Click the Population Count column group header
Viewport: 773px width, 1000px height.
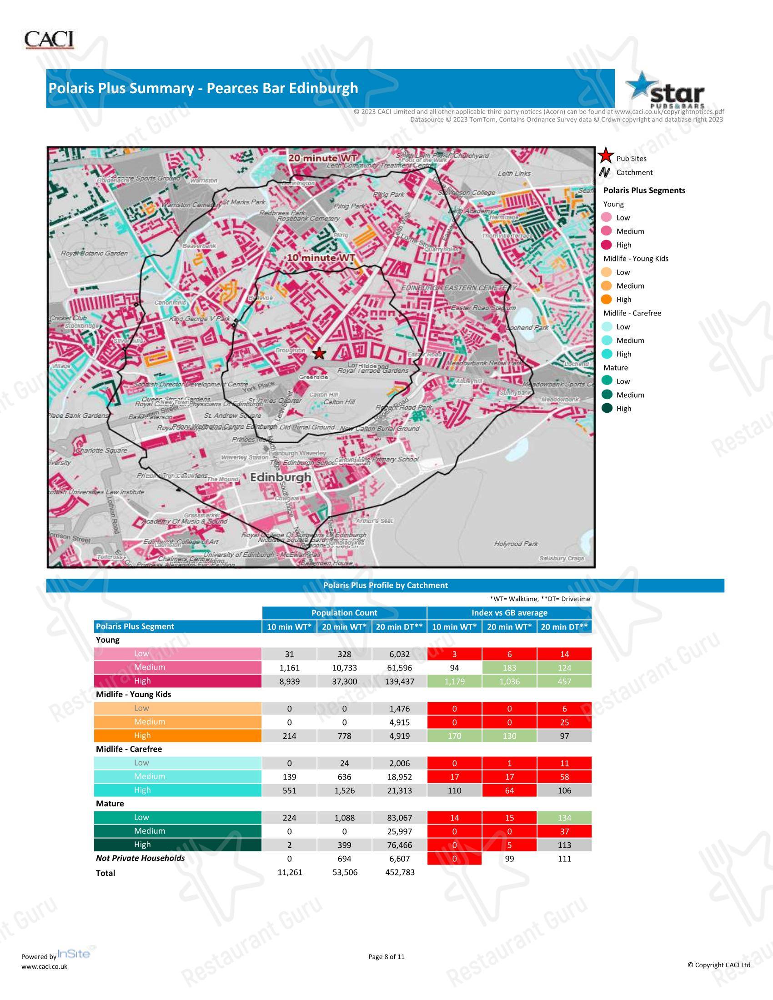(x=344, y=613)
